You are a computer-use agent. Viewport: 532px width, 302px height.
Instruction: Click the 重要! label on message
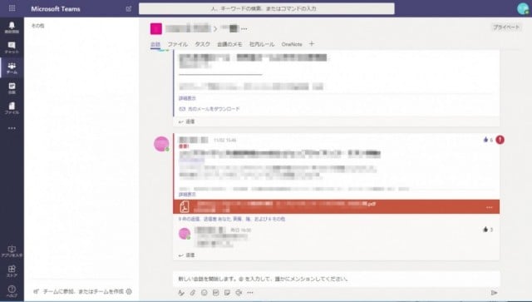pos(184,146)
